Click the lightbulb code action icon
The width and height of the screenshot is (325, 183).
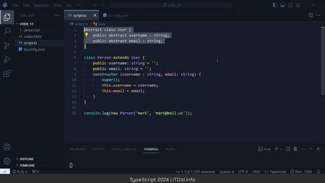86,35
